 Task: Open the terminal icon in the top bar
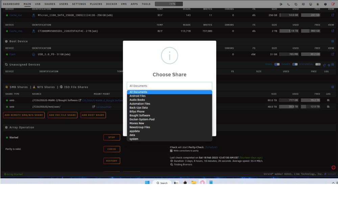click(288, 4)
